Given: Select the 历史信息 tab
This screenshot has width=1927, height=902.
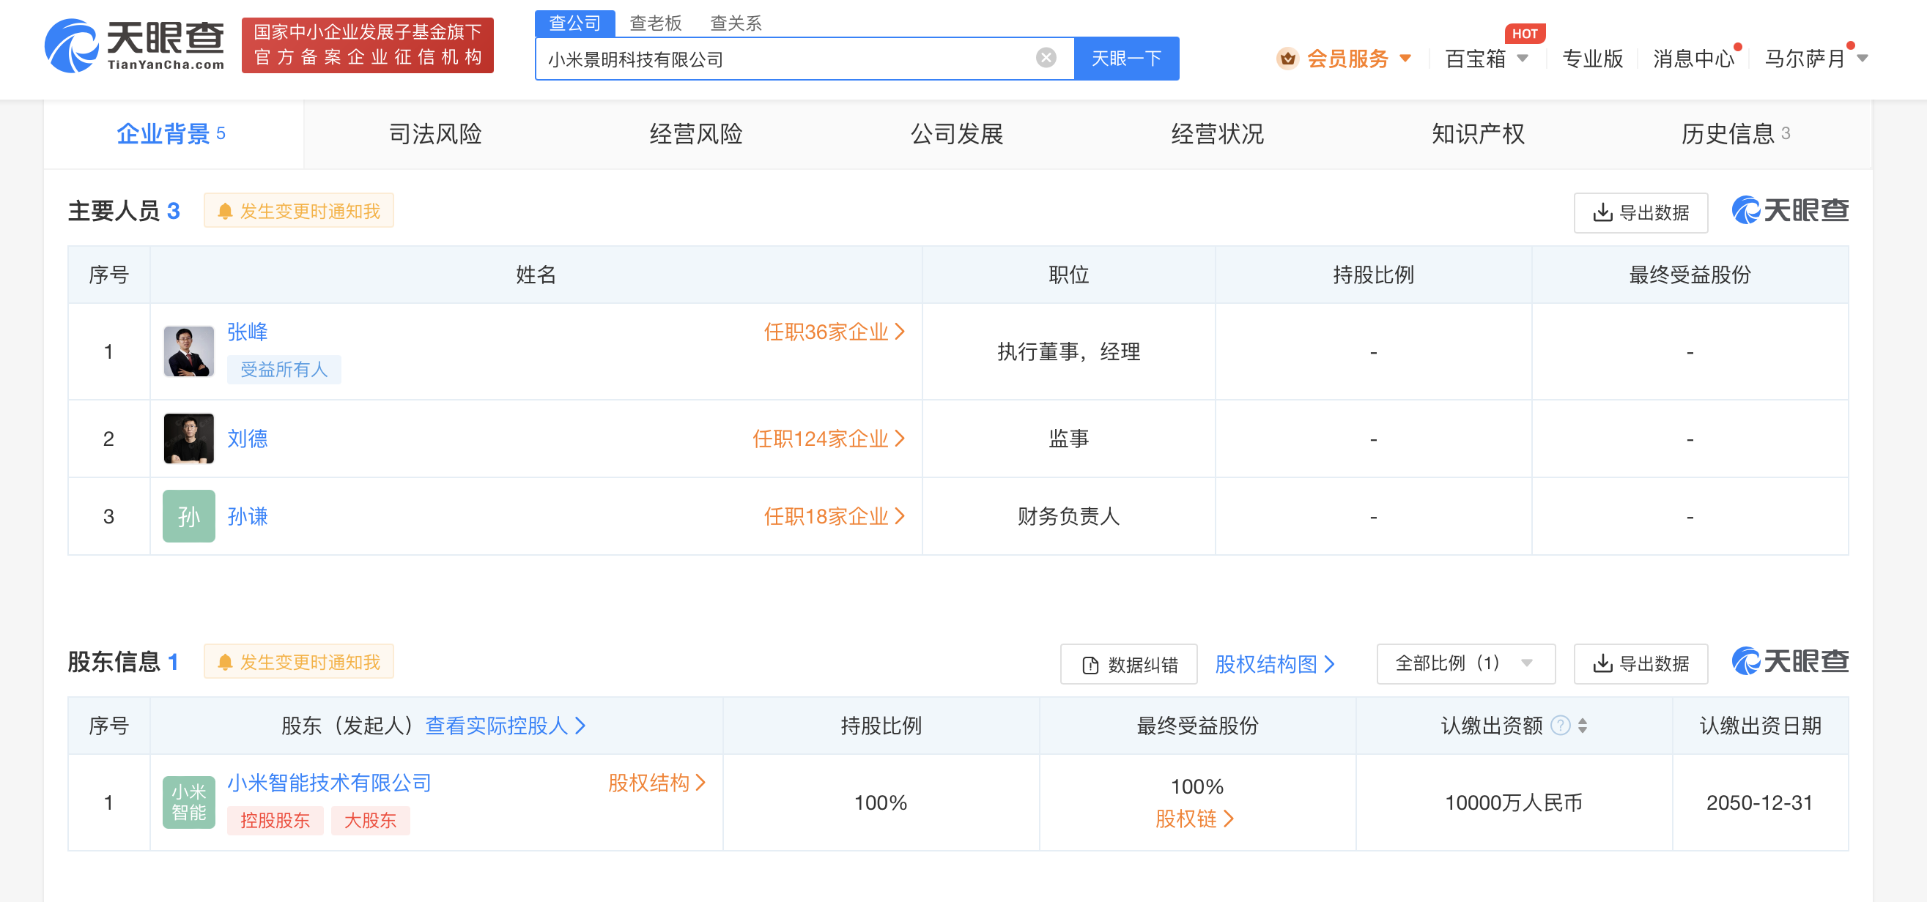Looking at the screenshot, I should pyautogui.click(x=1736, y=134).
